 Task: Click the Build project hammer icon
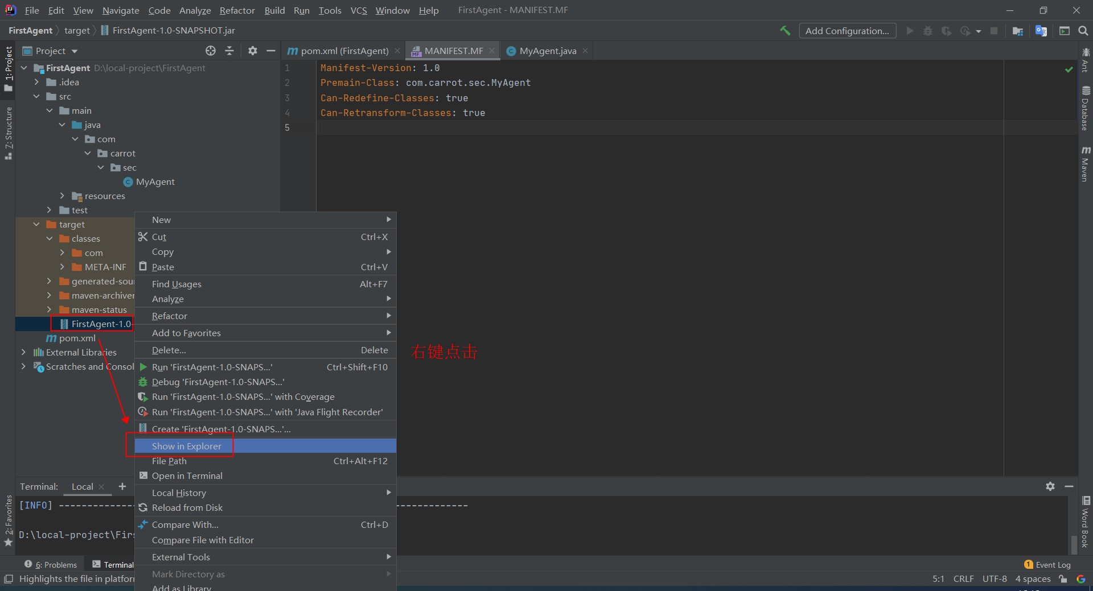[x=785, y=31]
